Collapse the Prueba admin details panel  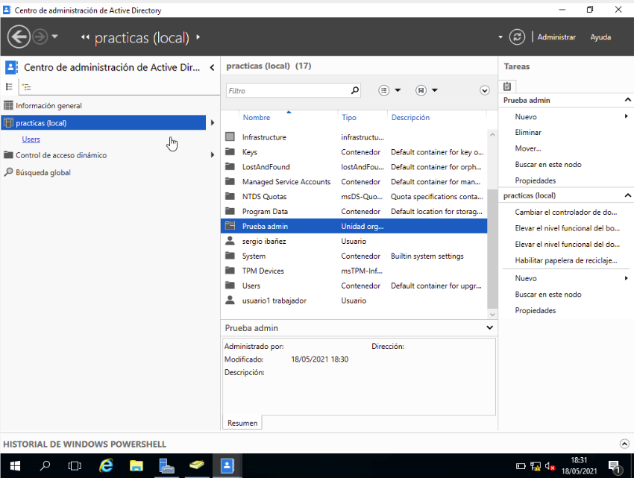click(x=489, y=327)
